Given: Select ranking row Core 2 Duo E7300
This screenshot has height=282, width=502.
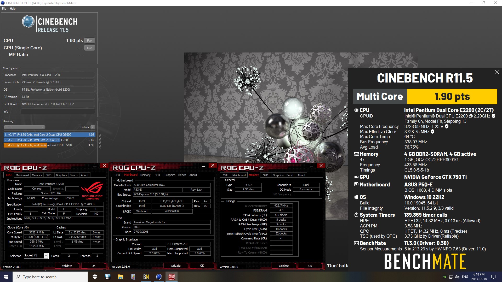Looking at the screenshot, I should (x=49, y=140).
